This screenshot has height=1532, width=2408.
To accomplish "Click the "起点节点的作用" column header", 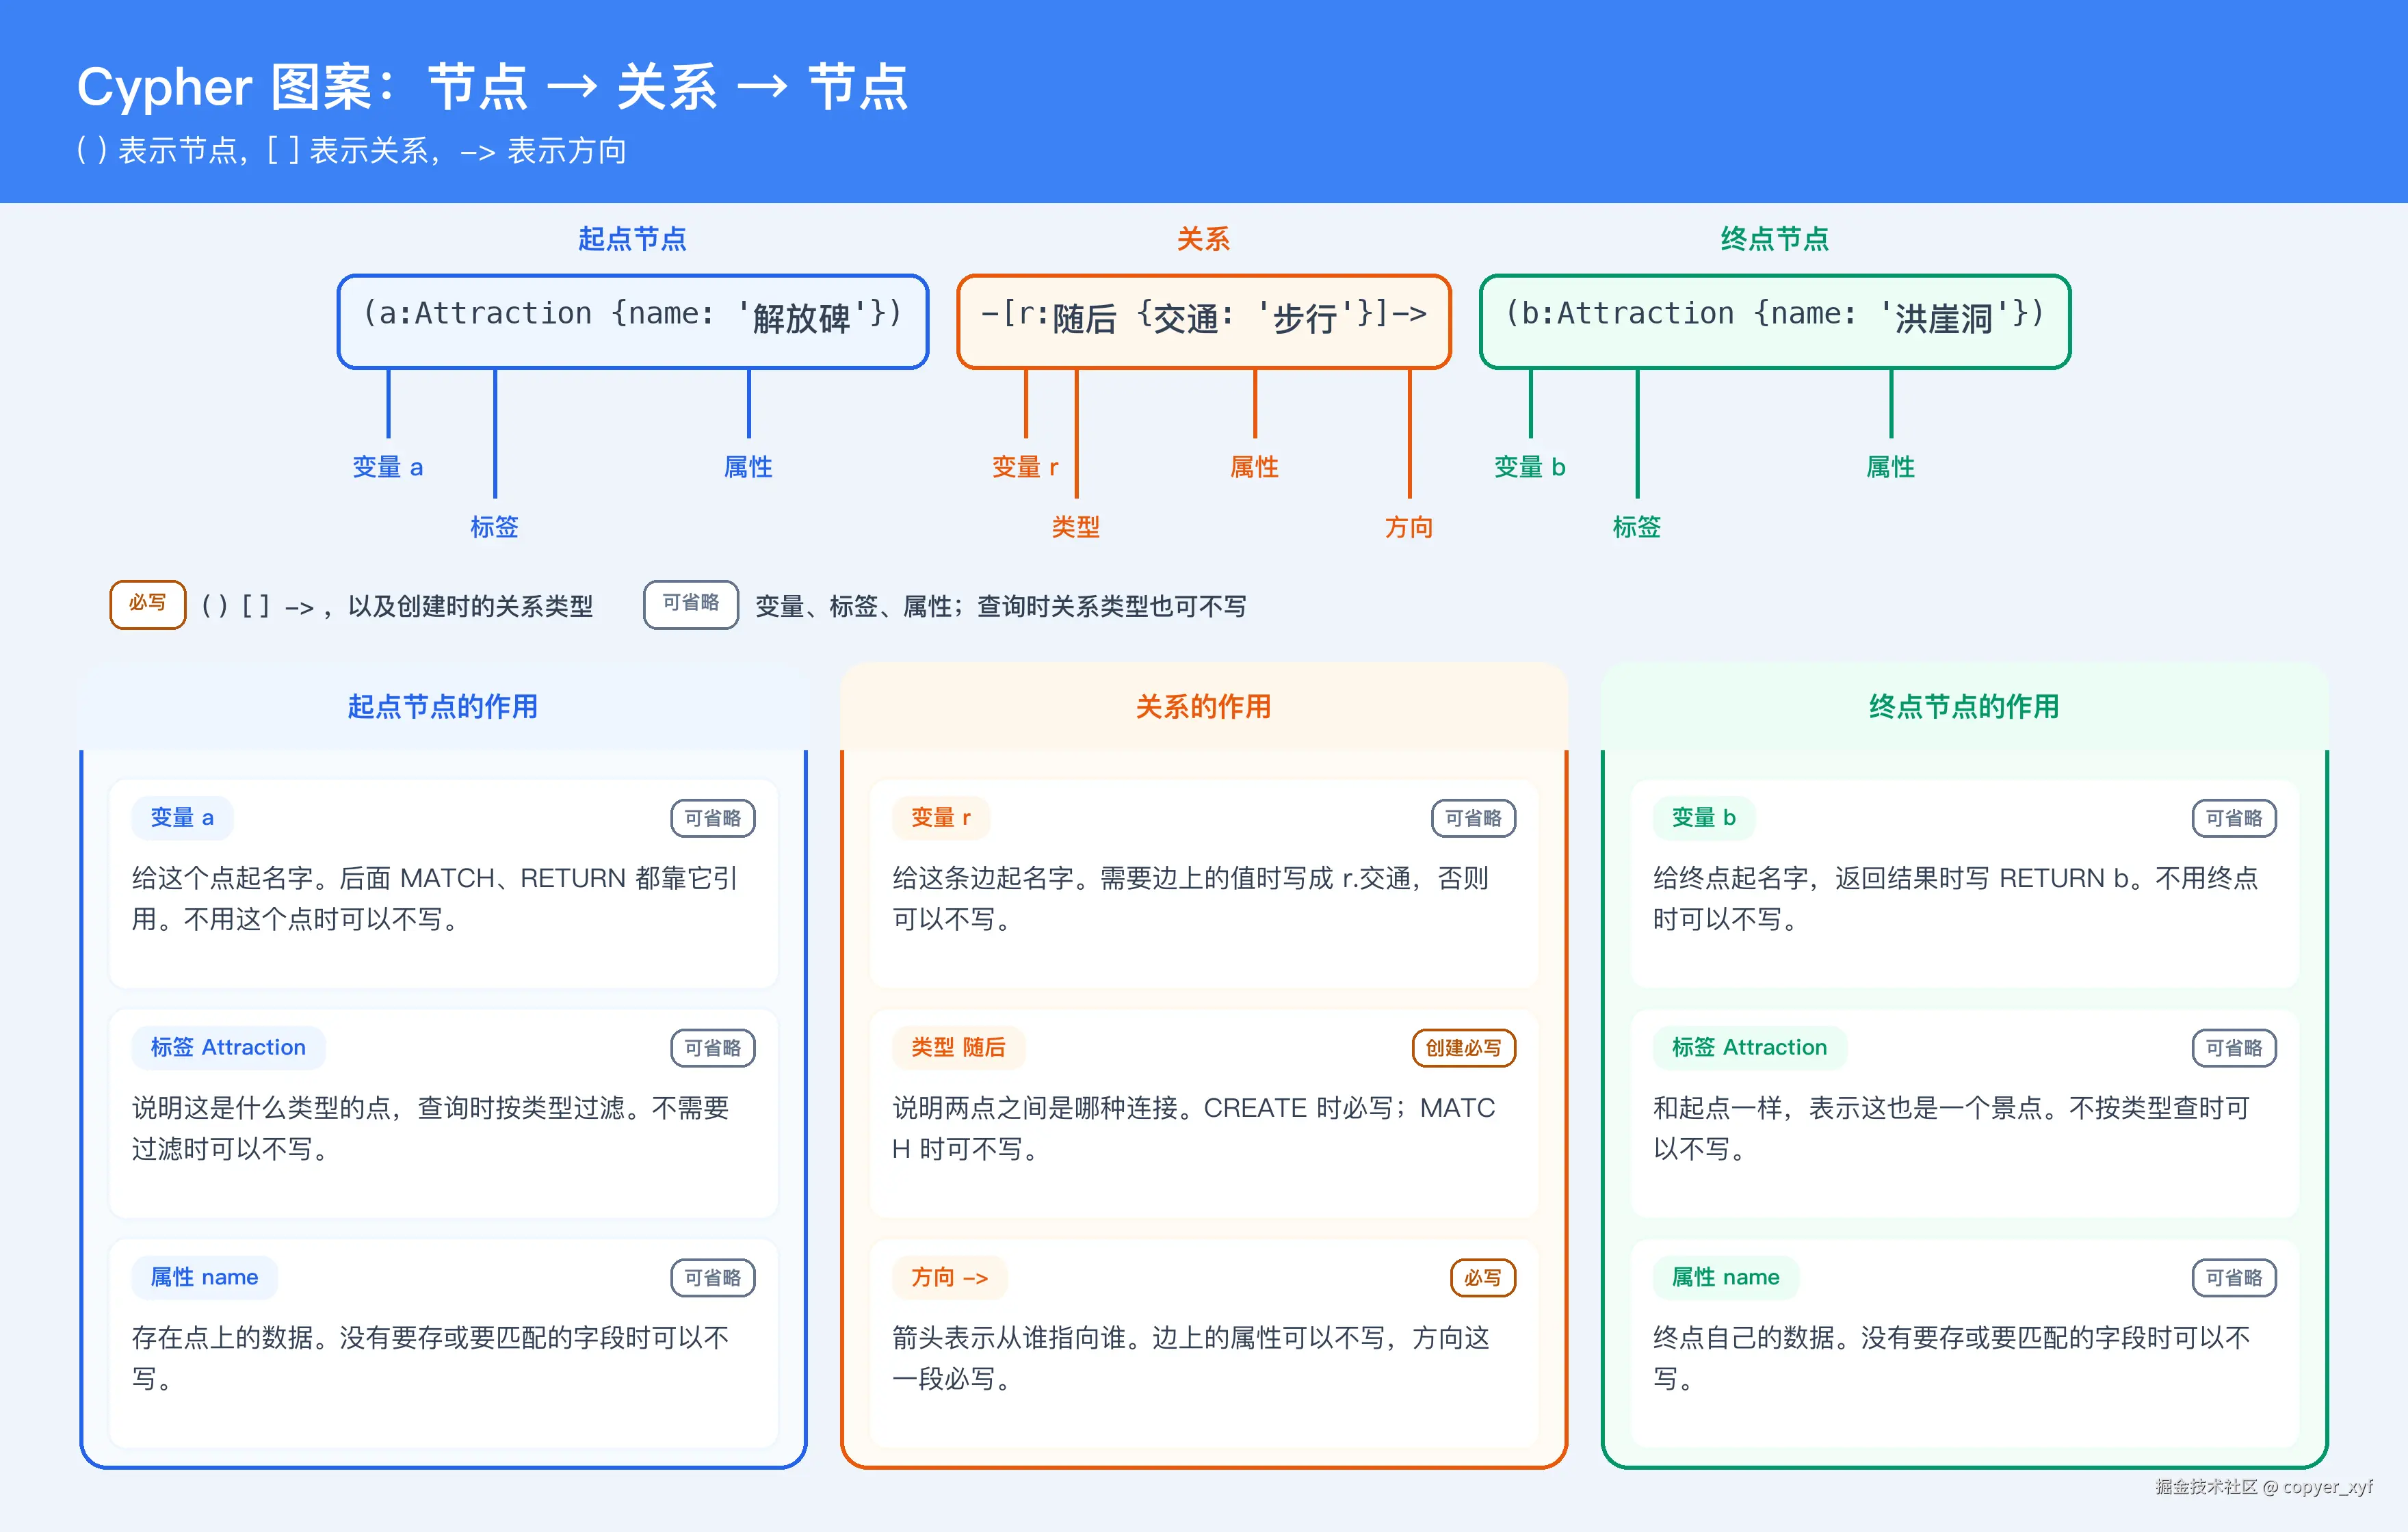I will pyautogui.click(x=443, y=707).
